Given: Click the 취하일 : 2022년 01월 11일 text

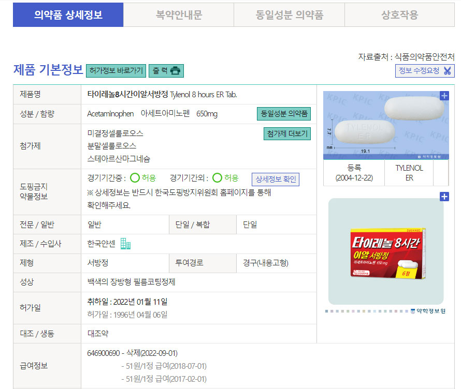Looking at the screenshot, I should 127,302.
